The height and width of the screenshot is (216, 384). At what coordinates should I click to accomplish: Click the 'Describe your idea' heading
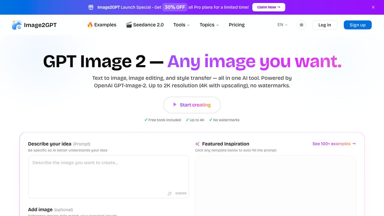tap(50, 144)
